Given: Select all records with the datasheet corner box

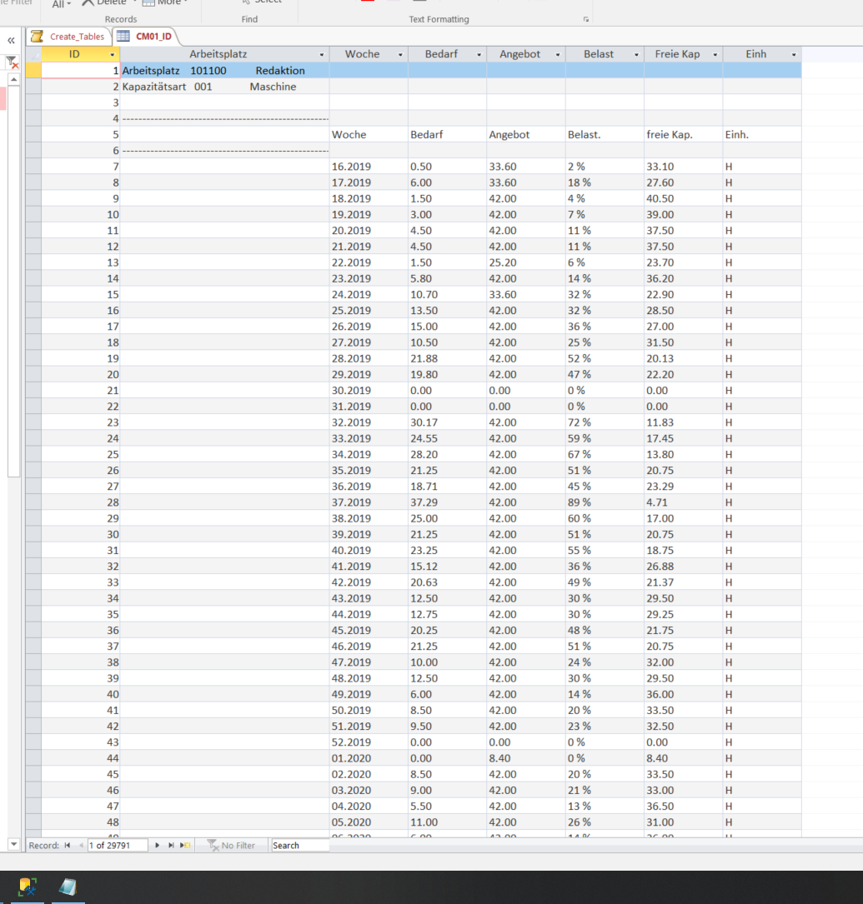Looking at the screenshot, I should pyautogui.click(x=33, y=54).
